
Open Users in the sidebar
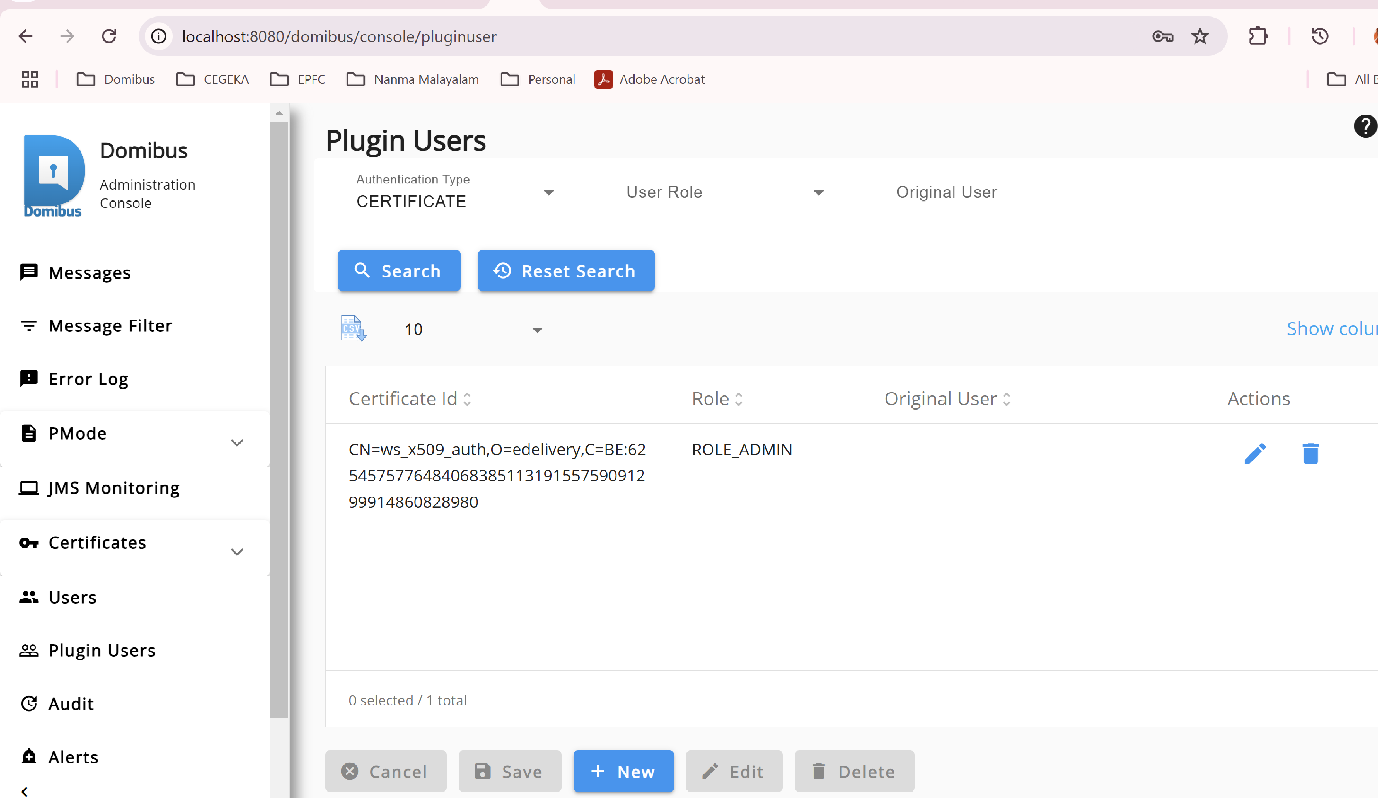pyautogui.click(x=58, y=597)
